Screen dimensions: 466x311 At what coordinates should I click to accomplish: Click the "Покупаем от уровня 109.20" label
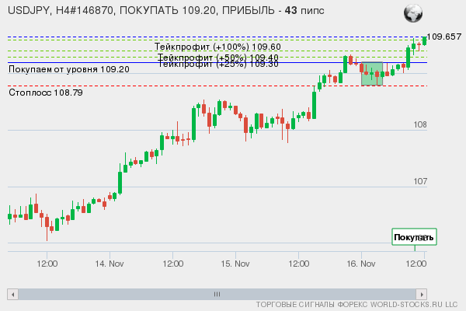[x=68, y=70]
